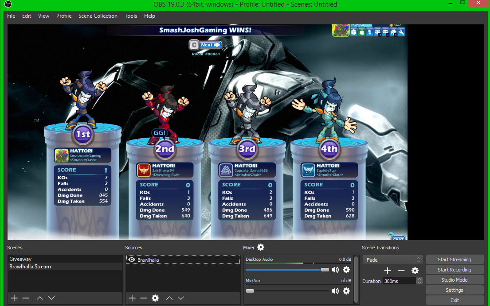Select the Brawlhalla Stream scene
Image resolution: width=490 pixels, height=306 pixels.
65,267
